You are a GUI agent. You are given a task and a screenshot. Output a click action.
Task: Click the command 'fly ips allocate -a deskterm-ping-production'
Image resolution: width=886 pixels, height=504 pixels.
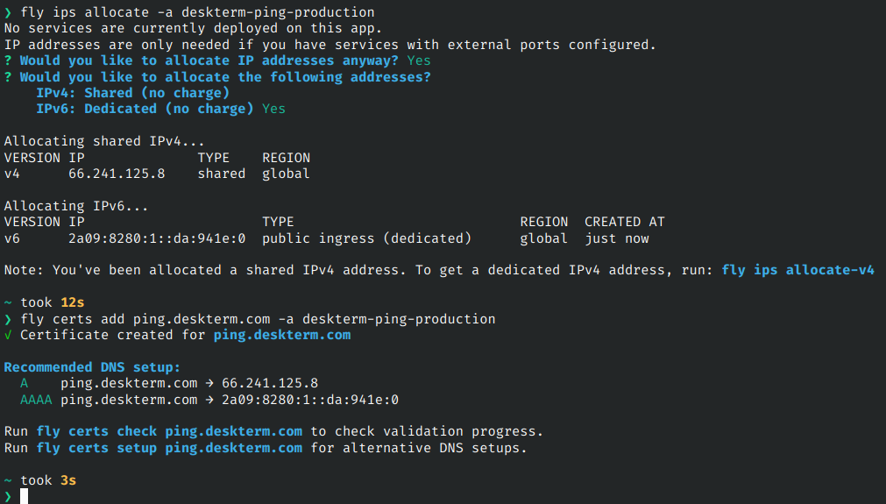click(x=197, y=12)
